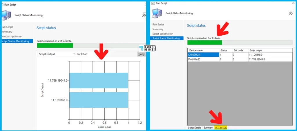Click the 11.1.20348.0 chart bar
The height and width of the screenshot is (131, 297).
coord(99,100)
